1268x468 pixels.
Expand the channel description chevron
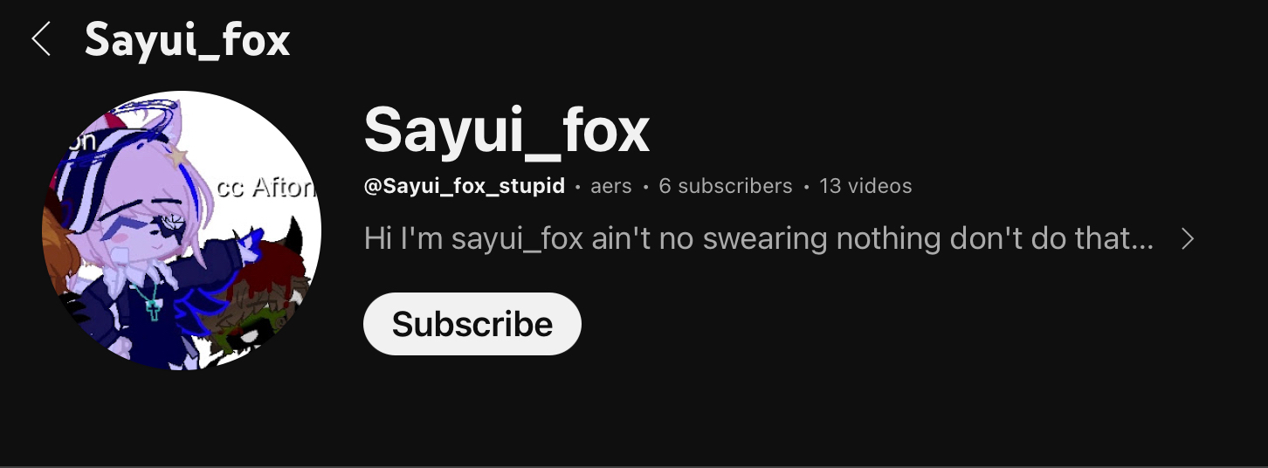(x=1187, y=238)
